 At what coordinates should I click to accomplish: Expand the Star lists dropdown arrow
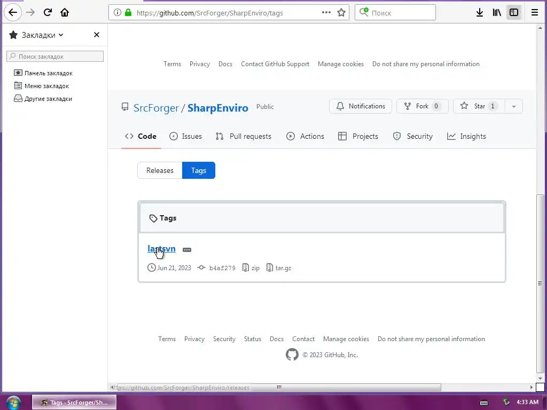pyautogui.click(x=514, y=106)
